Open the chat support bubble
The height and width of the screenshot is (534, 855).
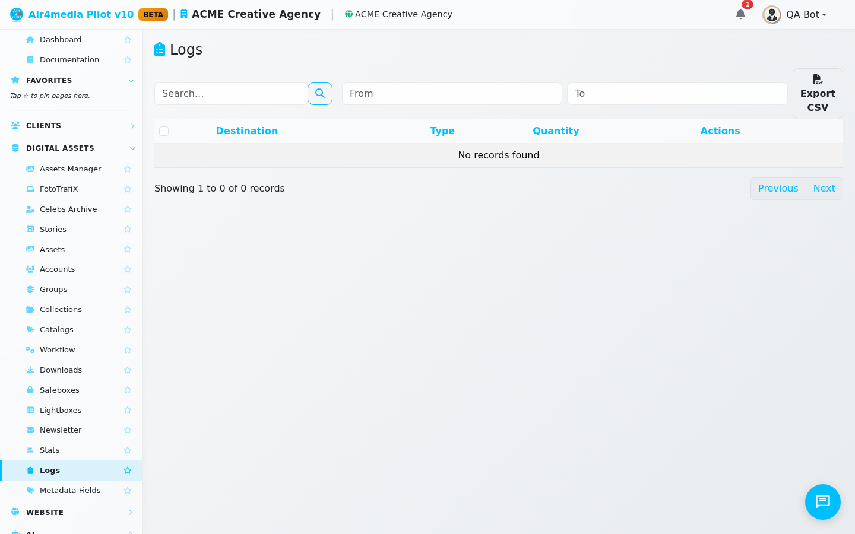point(823,502)
